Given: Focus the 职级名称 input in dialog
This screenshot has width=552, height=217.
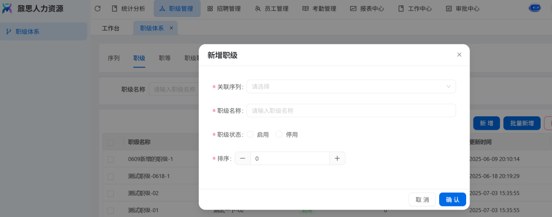Looking at the screenshot, I should 351,111.
